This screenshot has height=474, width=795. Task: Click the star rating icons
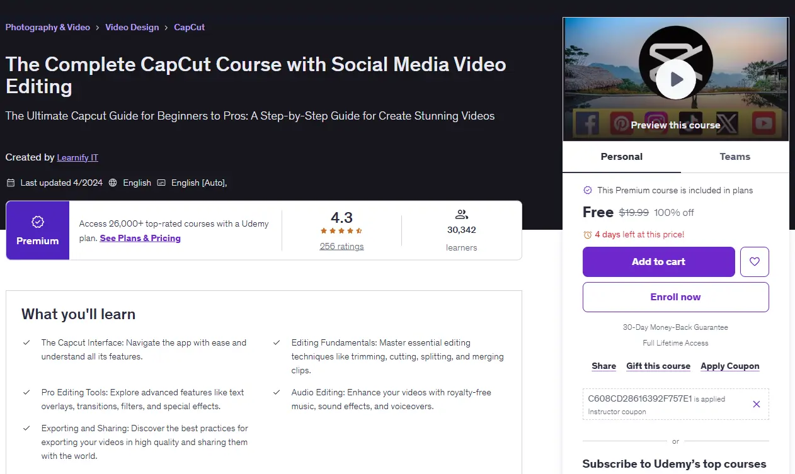341,231
